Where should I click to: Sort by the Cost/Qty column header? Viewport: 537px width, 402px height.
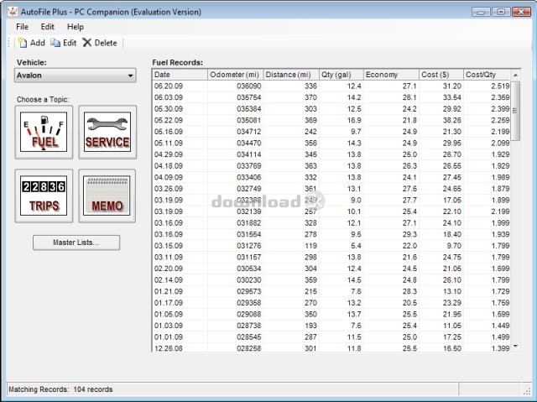click(x=487, y=75)
